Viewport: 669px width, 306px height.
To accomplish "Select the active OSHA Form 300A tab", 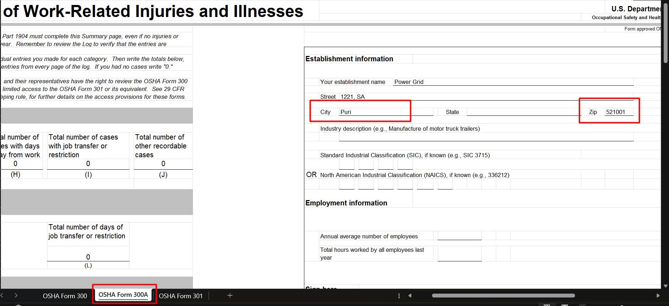I will [123, 295].
